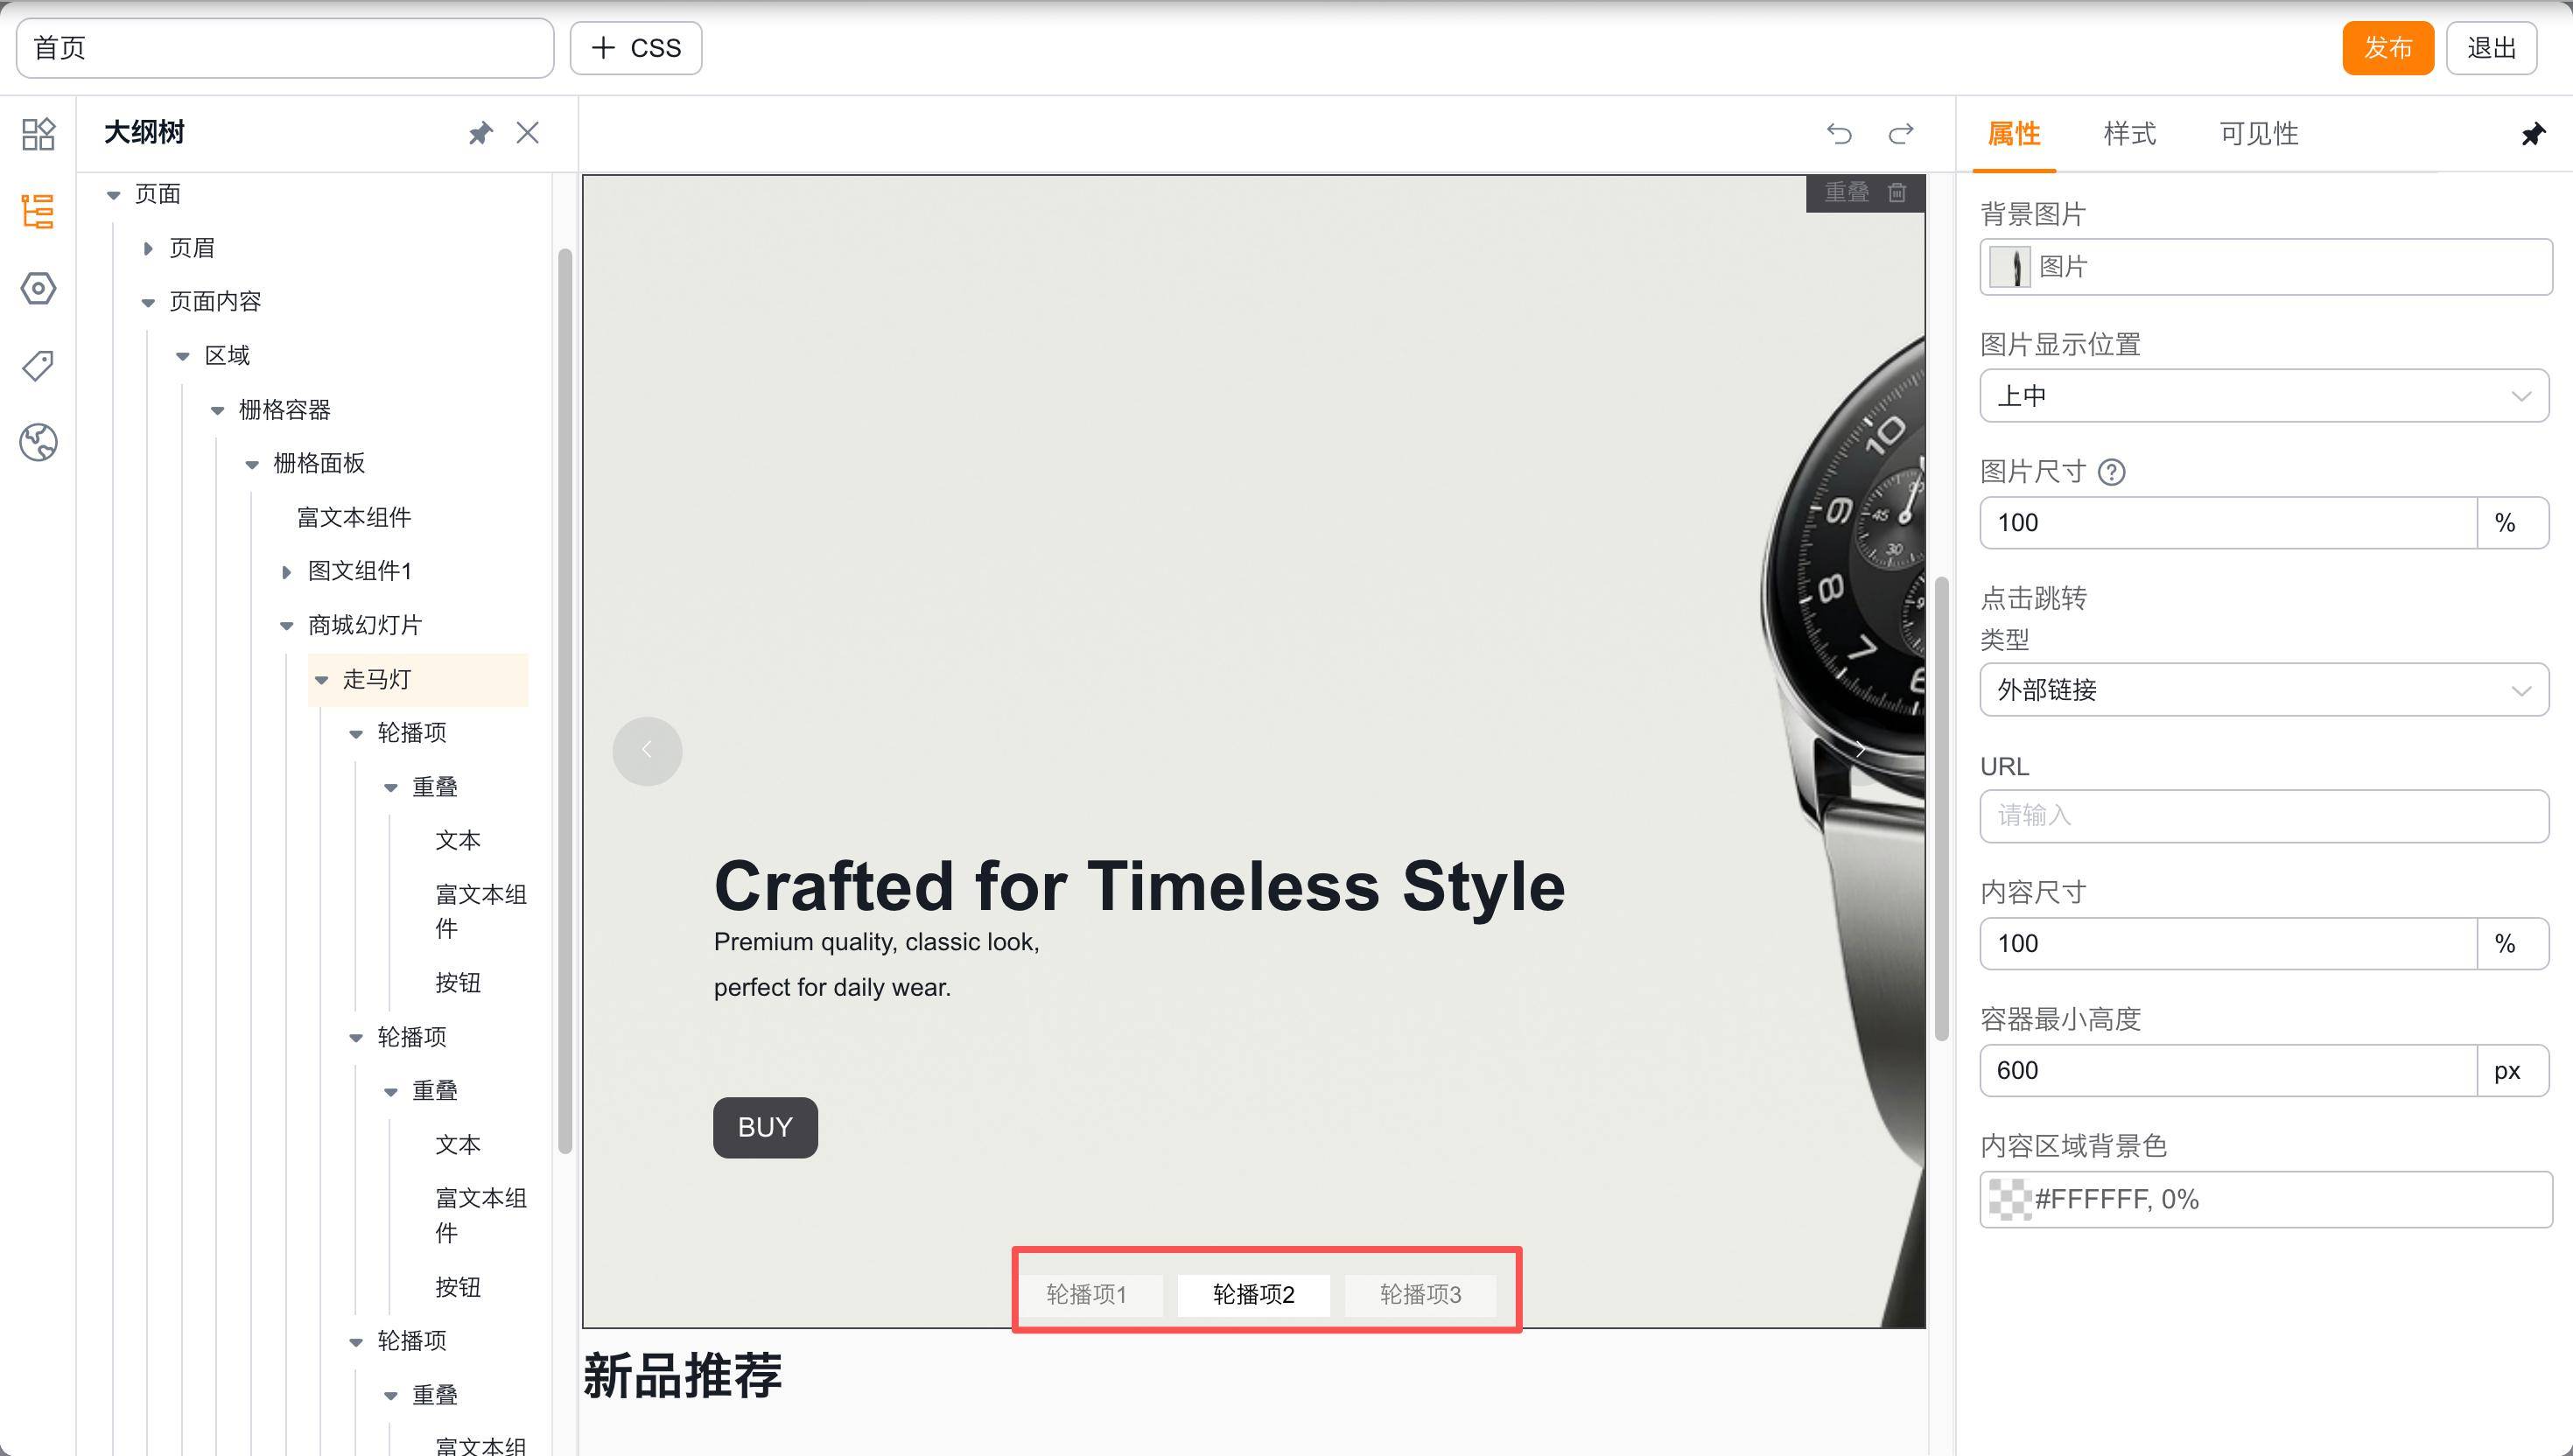Click the help icon beside 图片尺寸
The image size is (2573, 1456).
(2111, 472)
